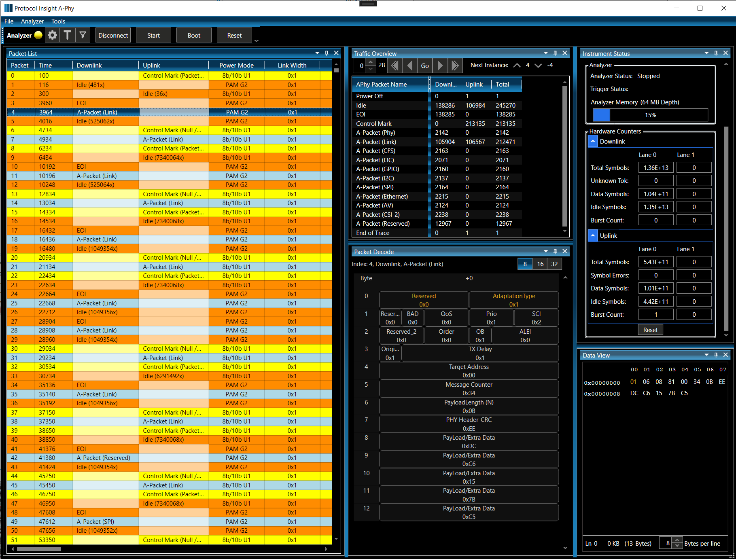Pin the Data View panel

[716, 355]
